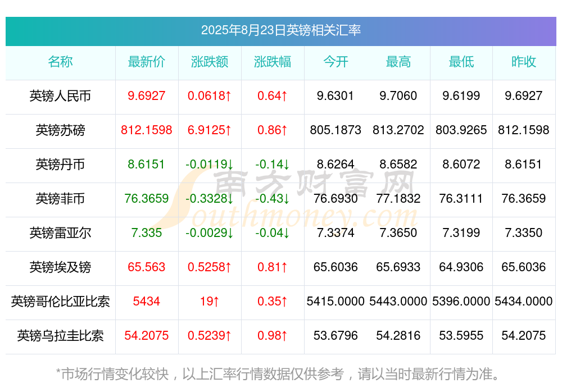Screen dimensions: 562x392
Task: Click change amount -0.0029↓
Action: point(210,233)
